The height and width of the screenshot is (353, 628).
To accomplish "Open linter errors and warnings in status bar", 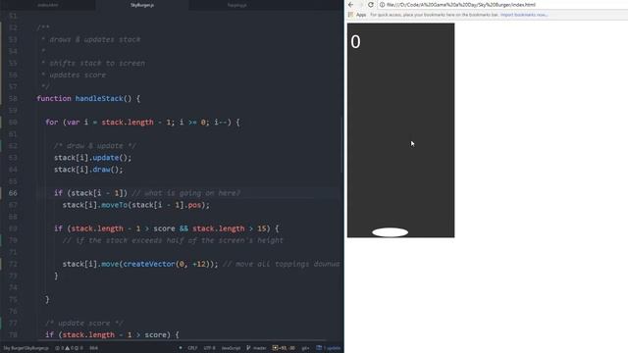I will click(x=69, y=348).
